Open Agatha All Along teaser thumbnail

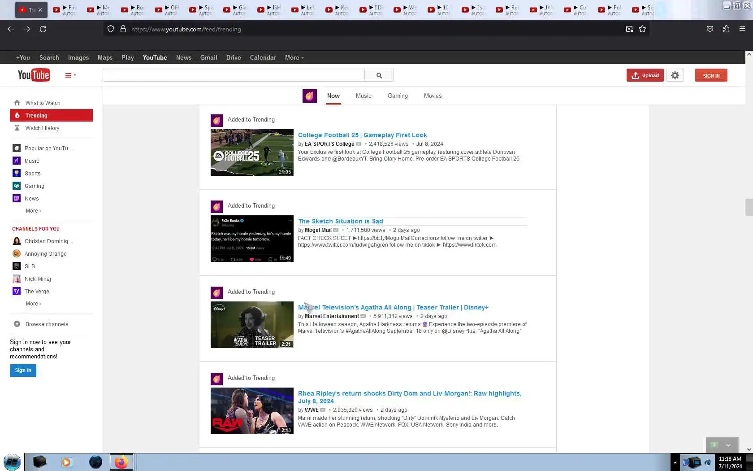point(252,325)
